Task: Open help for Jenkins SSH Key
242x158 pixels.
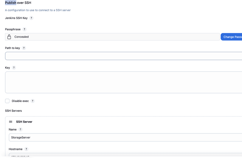Action: click(x=31, y=18)
